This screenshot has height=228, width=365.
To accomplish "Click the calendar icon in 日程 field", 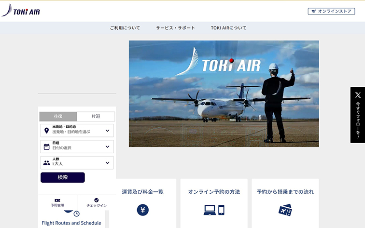I will (x=46, y=147).
